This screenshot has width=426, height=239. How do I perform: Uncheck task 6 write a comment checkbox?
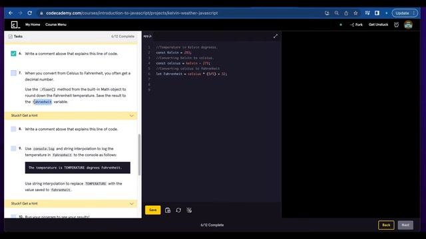coord(13,53)
